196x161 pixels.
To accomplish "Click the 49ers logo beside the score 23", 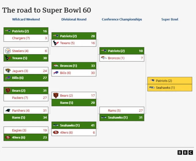I will point(8,137).
